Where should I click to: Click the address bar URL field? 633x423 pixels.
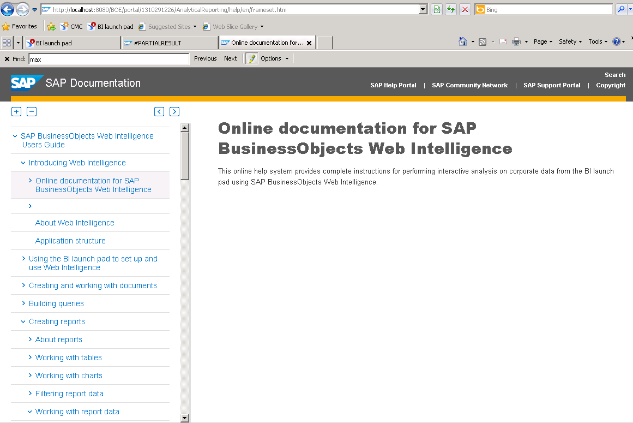pos(230,10)
